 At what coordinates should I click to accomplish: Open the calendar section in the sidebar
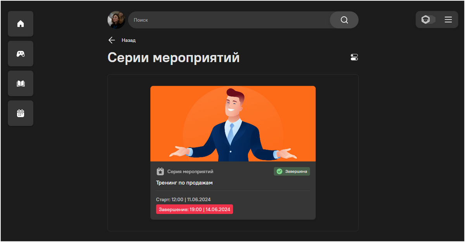pos(20,113)
